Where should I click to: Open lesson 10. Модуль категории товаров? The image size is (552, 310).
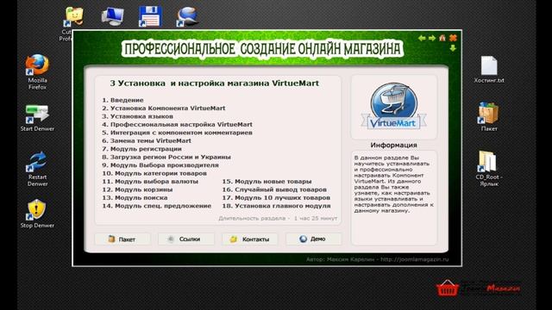[154, 173]
